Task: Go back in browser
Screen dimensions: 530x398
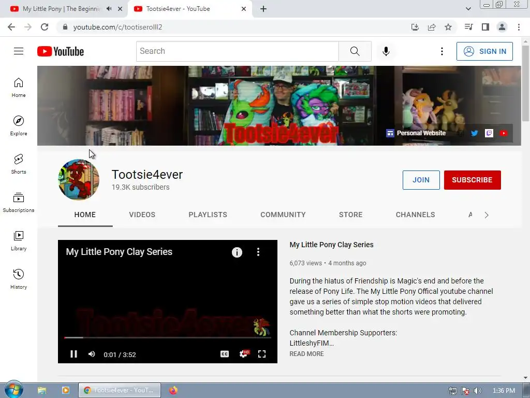Action: (x=11, y=27)
